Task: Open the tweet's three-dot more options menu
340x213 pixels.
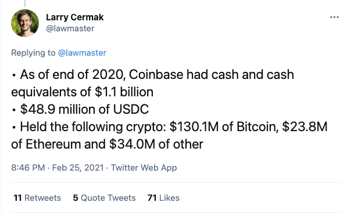Action: tap(335, 17)
